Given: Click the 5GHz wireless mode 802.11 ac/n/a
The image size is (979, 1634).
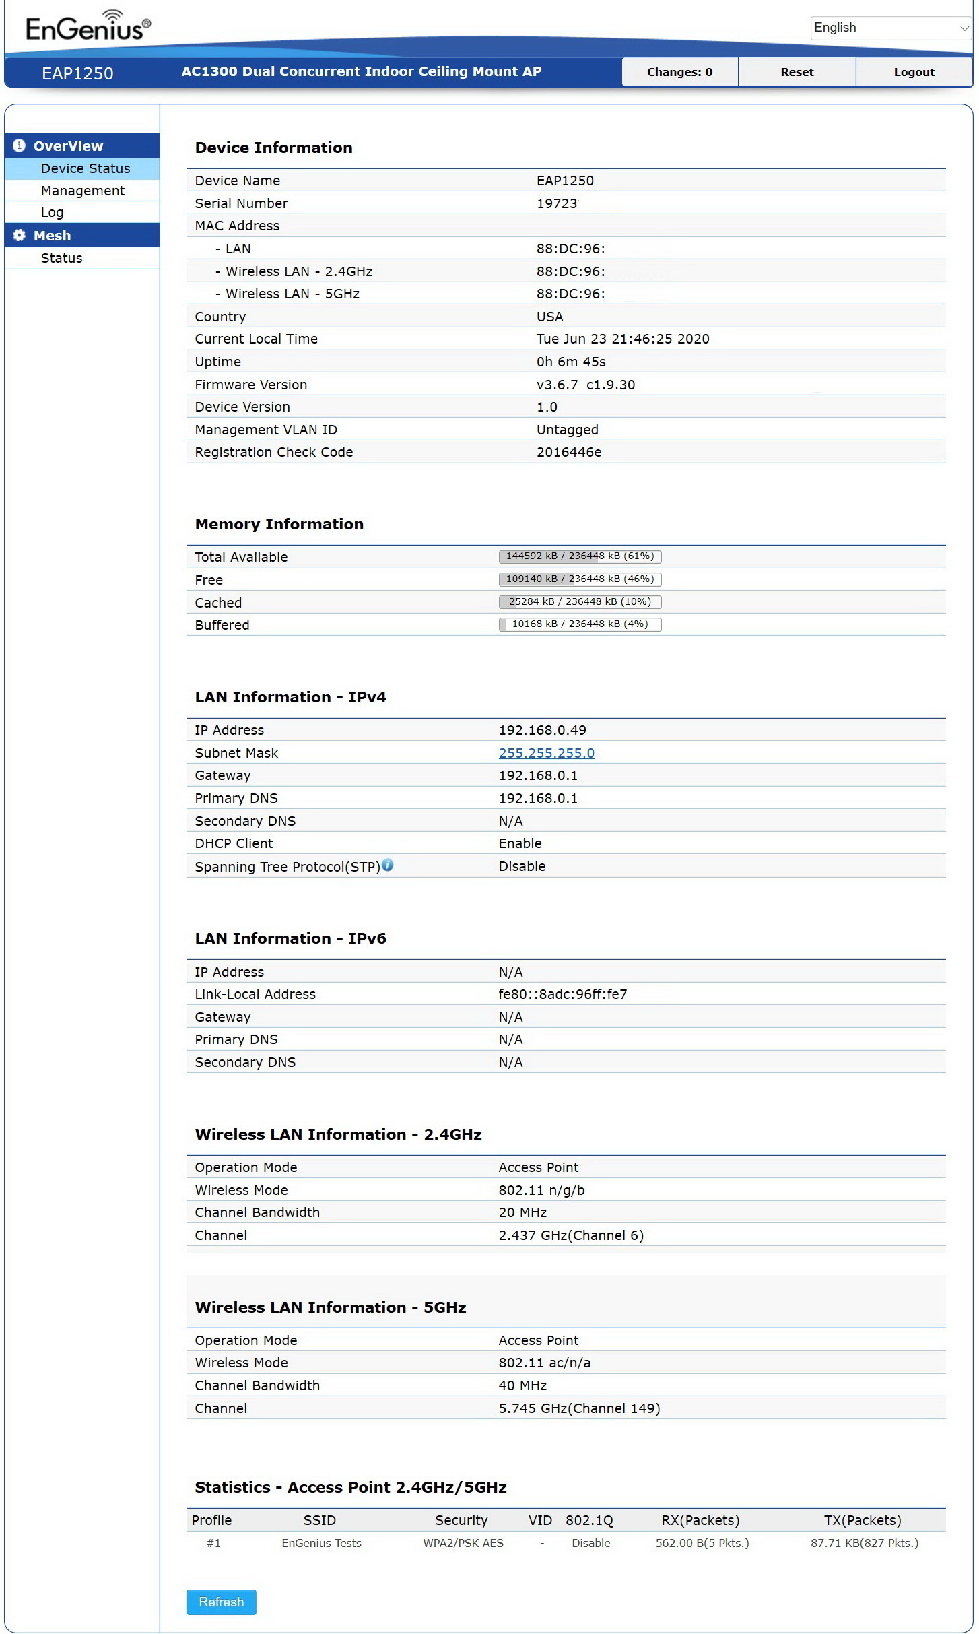Looking at the screenshot, I should tap(544, 1363).
